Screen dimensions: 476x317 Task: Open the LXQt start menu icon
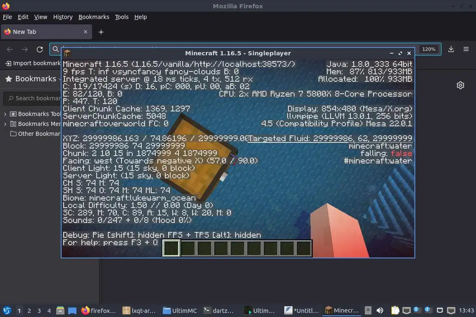pyautogui.click(x=7, y=310)
